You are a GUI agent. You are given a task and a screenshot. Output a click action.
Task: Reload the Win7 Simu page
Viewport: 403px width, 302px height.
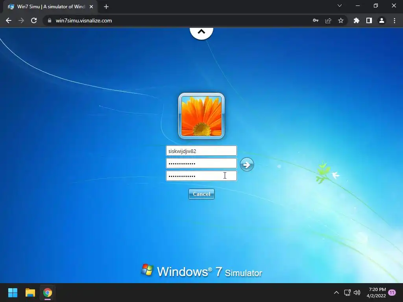pos(34,20)
